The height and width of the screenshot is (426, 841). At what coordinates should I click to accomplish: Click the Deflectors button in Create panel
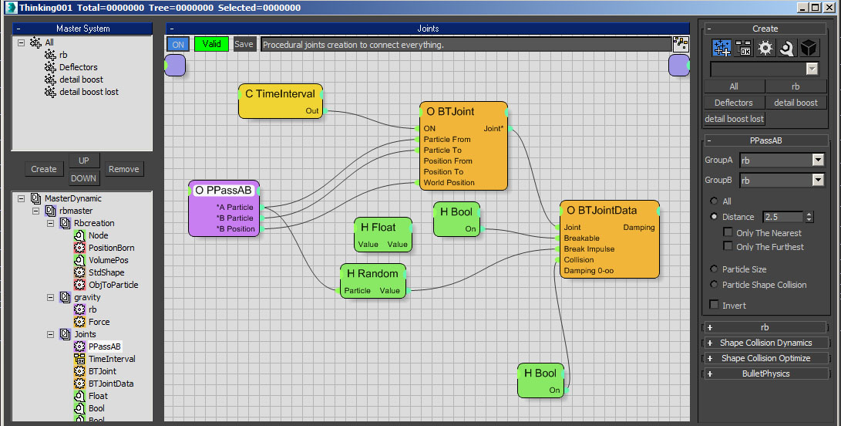pos(733,103)
